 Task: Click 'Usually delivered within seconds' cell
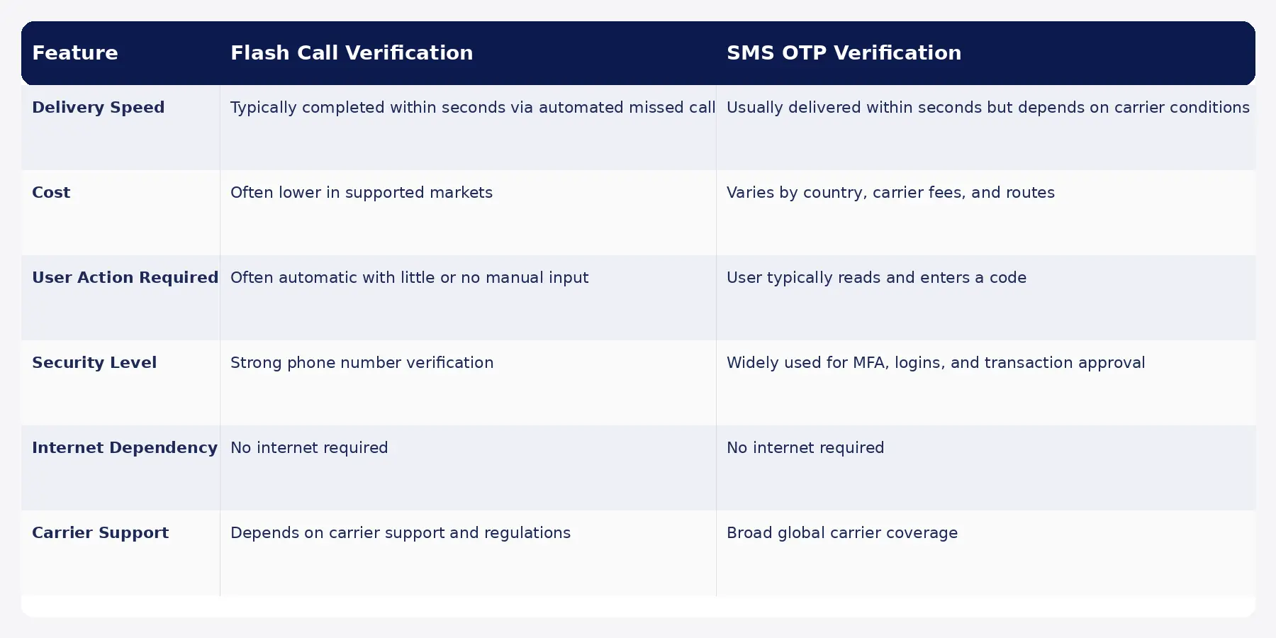[x=985, y=128]
